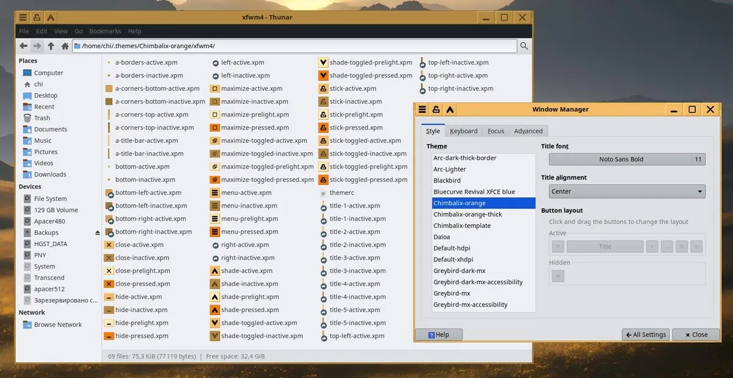Open Thunar's Help menu
Image resolution: width=733 pixels, height=378 pixels.
pos(134,31)
